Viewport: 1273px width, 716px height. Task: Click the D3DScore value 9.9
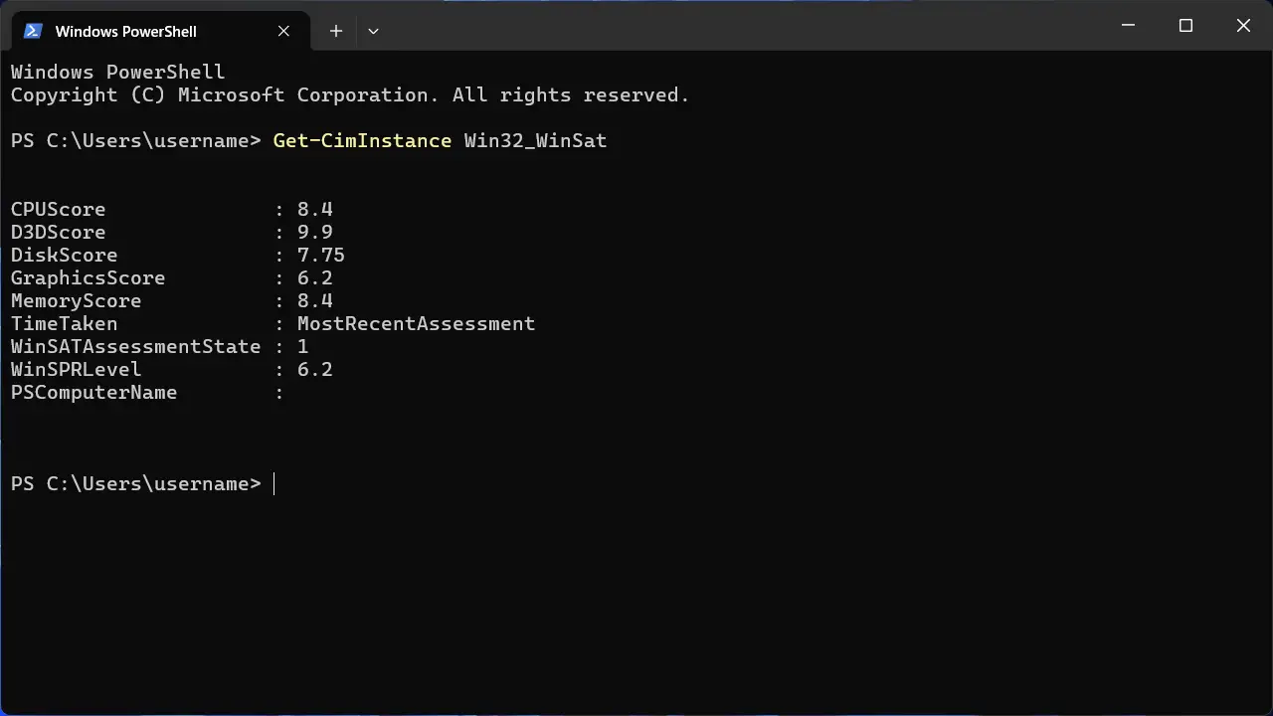[x=314, y=232]
